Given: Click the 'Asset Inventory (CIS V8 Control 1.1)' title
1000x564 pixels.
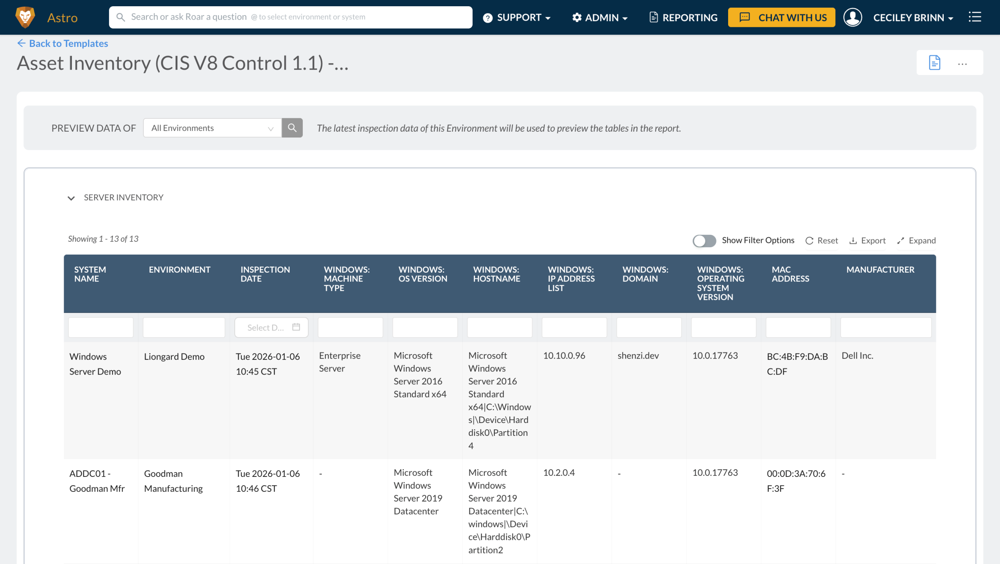Looking at the screenshot, I should click(x=183, y=63).
